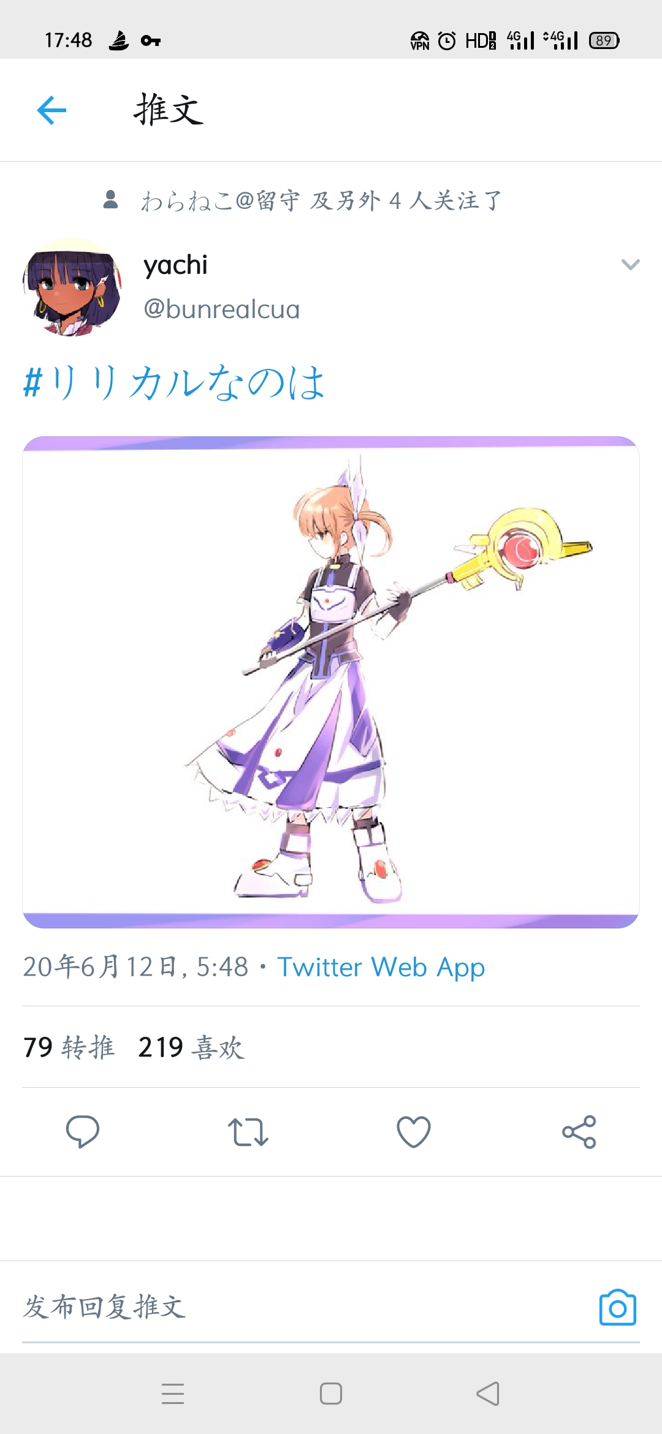Open followers notice for わらねこ@留守
The image size is (662, 1434).
pos(303,200)
